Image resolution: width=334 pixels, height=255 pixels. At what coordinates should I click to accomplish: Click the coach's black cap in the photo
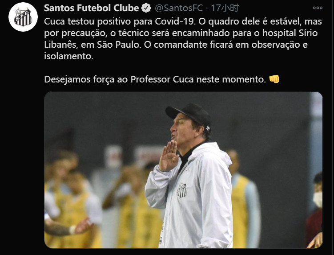(x=188, y=114)
